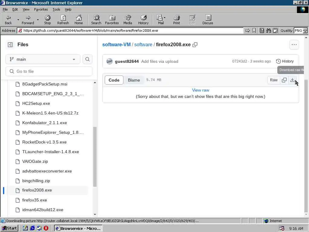Image resolution: width=309 pixels, height=232 pixels.
Task: Open idman642build12.exe file
Action: click(43, 210)
